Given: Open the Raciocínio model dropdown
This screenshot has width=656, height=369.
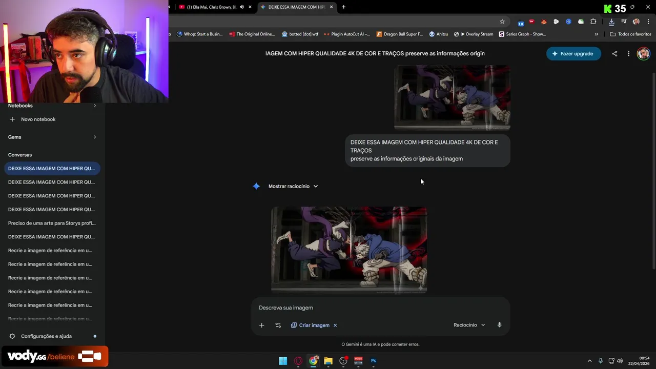Looking at the screenshot, I should (x=469, y=325).
